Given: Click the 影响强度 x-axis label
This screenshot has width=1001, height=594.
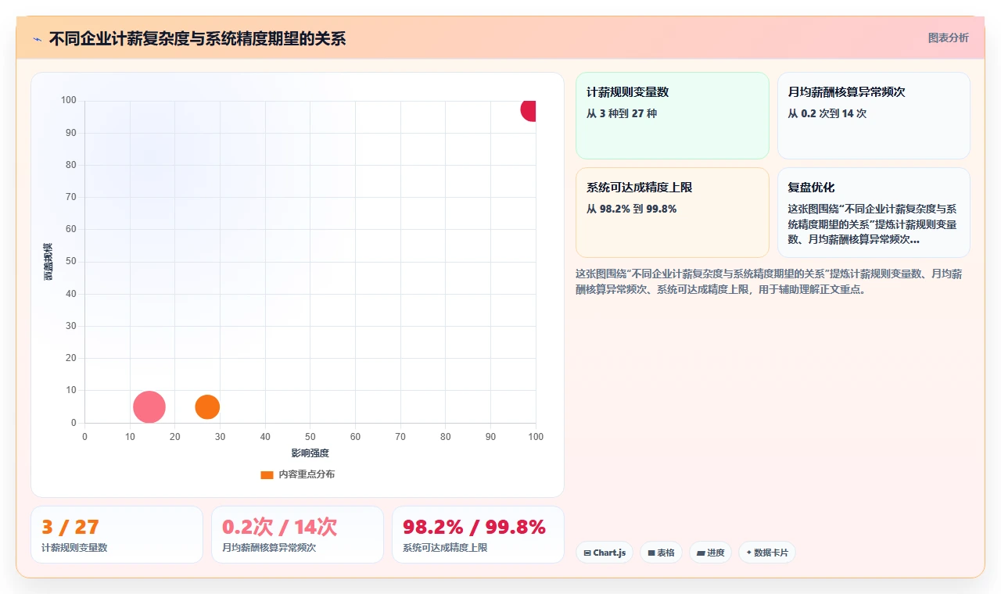Looking at the screenshot, I should click(310, 453).
